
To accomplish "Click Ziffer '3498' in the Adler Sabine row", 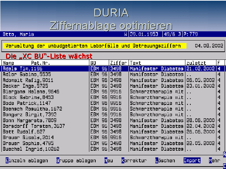I will [116, 74].
